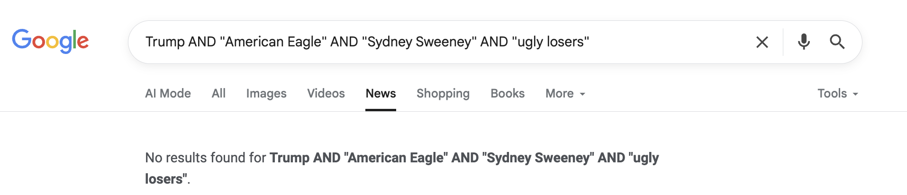
Task: Click the "No results found for" message text
Action: (x=206, y=158)
